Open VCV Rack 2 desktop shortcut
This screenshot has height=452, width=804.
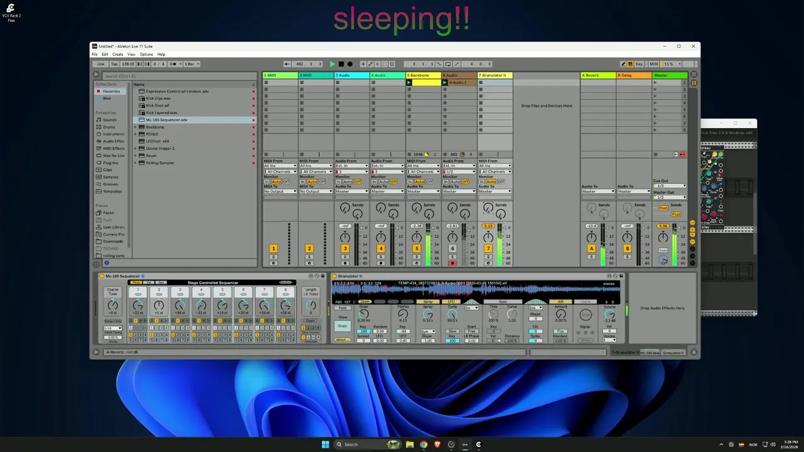pyautogui.click(x=11, y=13)
